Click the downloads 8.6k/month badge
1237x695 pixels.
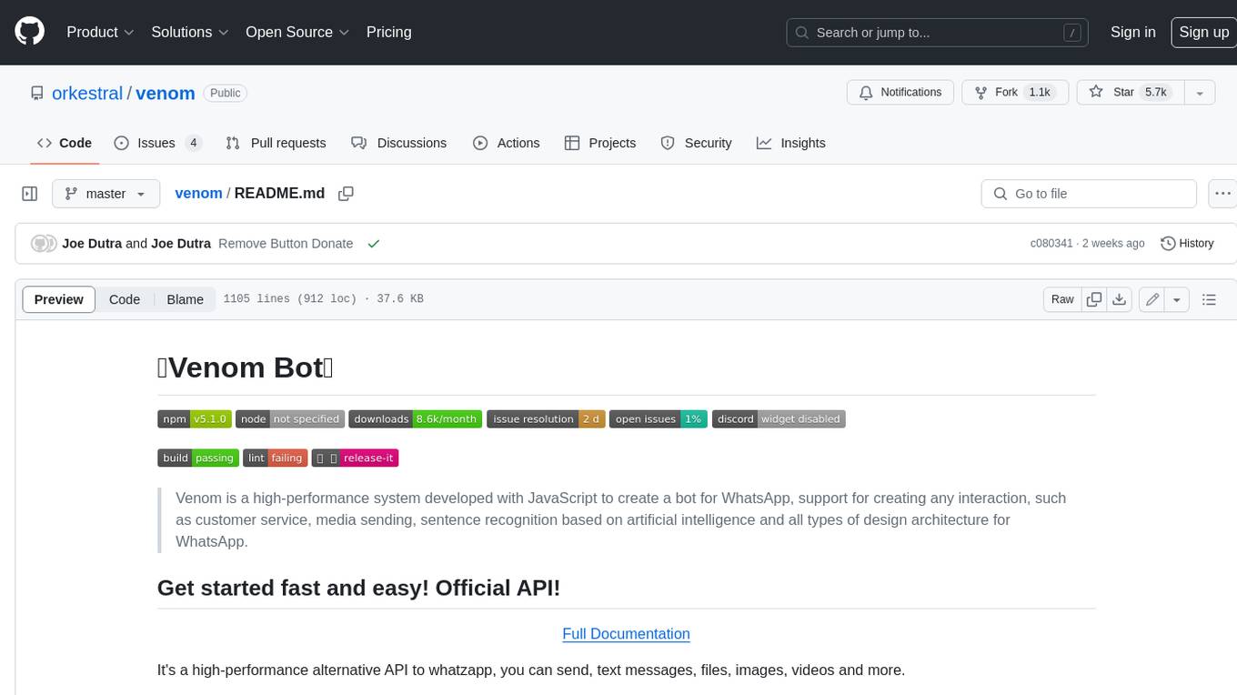pos(415,419)
